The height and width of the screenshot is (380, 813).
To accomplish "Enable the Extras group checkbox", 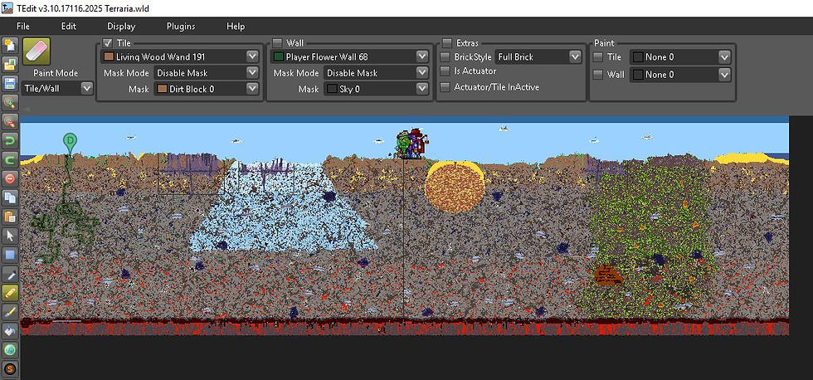I will click(447, 43).
